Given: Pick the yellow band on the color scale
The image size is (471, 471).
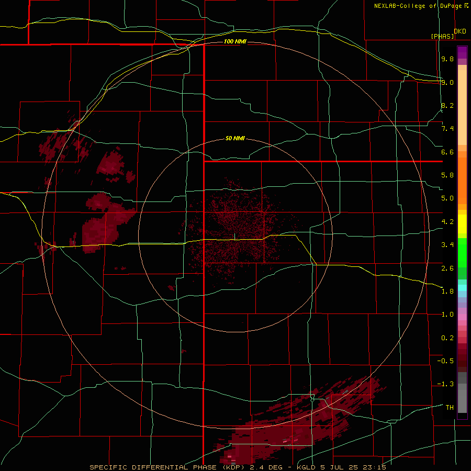Looking at the screenshot, I should pyautogui.click(x=462, y=224).
